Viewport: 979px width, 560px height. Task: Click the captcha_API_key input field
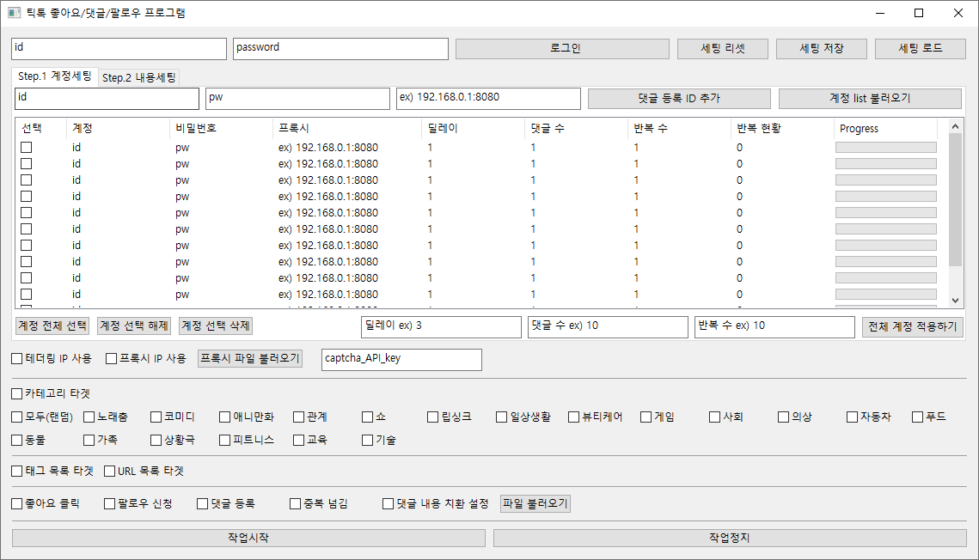click(401, 360)
